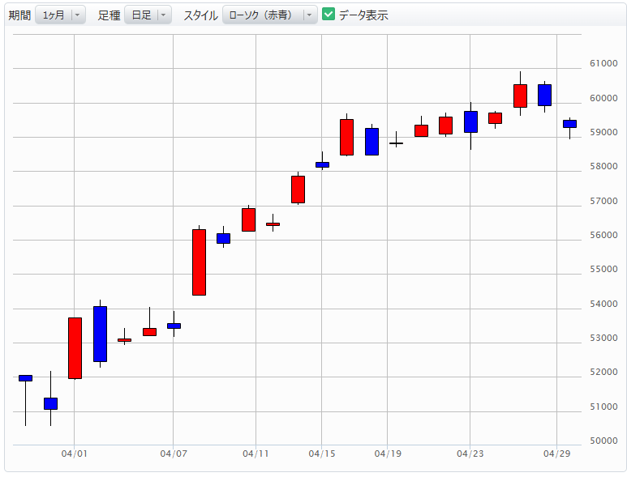627x477 pixels.
Task: Select the first blue candlestick at far left
Action: 25,377
